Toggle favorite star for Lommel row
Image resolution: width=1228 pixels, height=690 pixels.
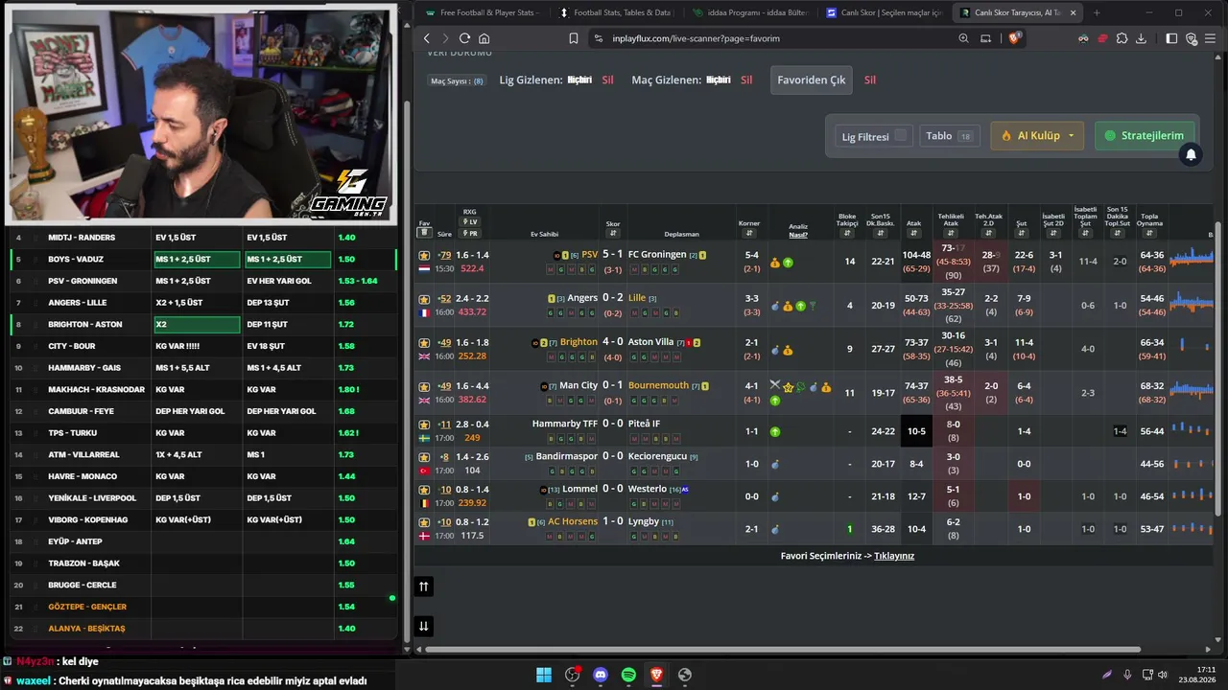[424, 490]
